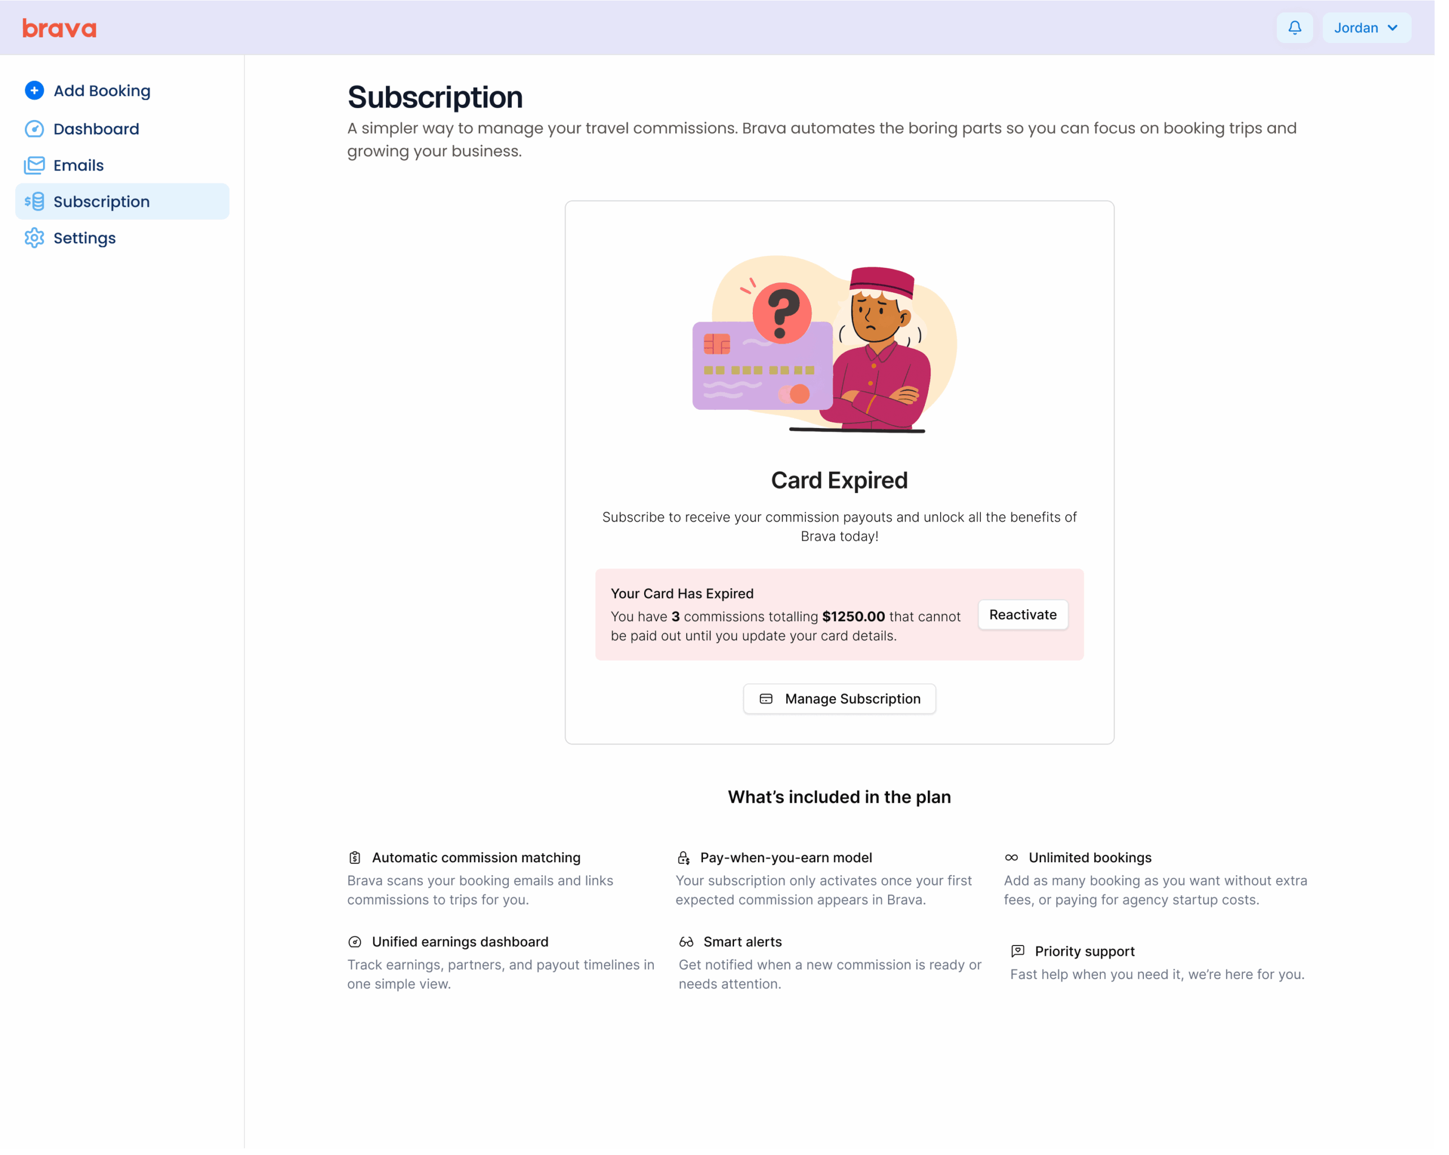The width and height of the screenshot is (1449, 1155).
Task: Go to Emails in sidebar
Action: (79, 165)
